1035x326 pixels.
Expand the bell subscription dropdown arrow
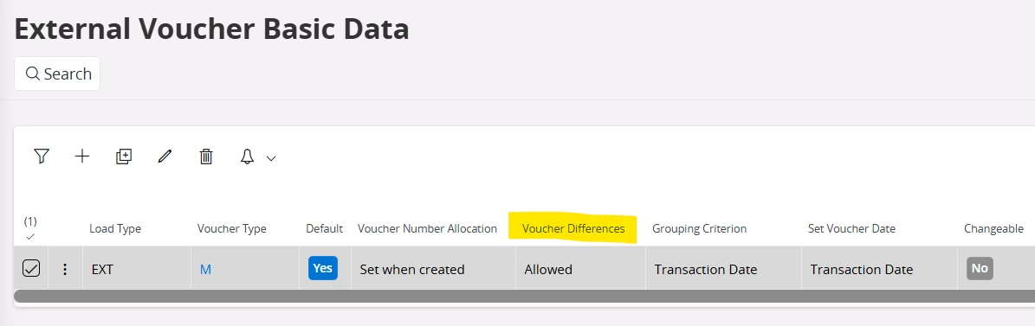click(x=270, y=158)
